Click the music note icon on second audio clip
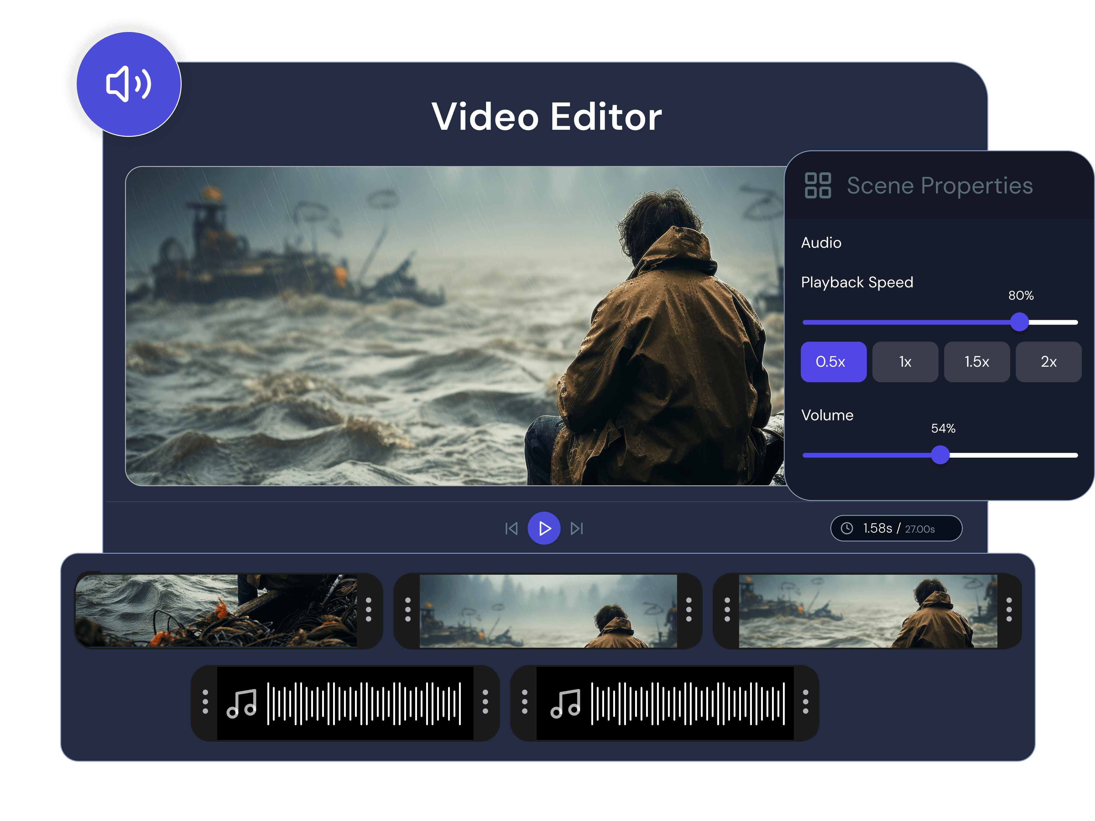 [x=565, y=703]
